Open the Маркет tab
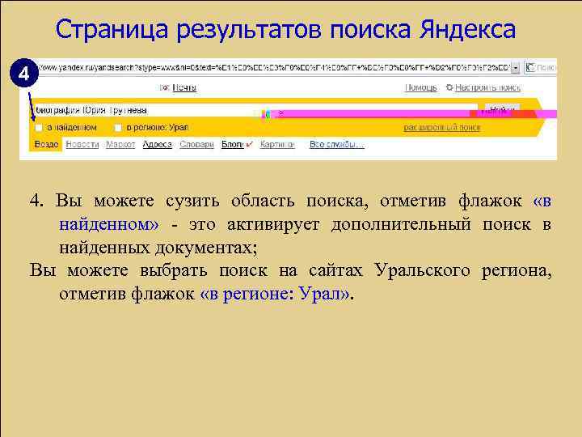 (x=120, y=144)
